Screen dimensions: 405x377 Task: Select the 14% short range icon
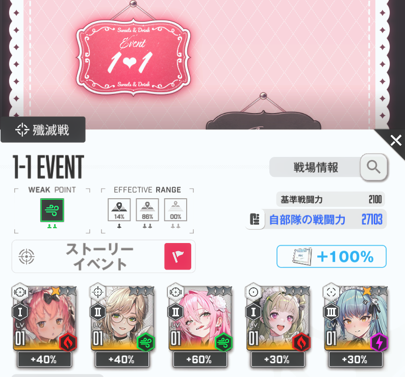pos(119,210)
